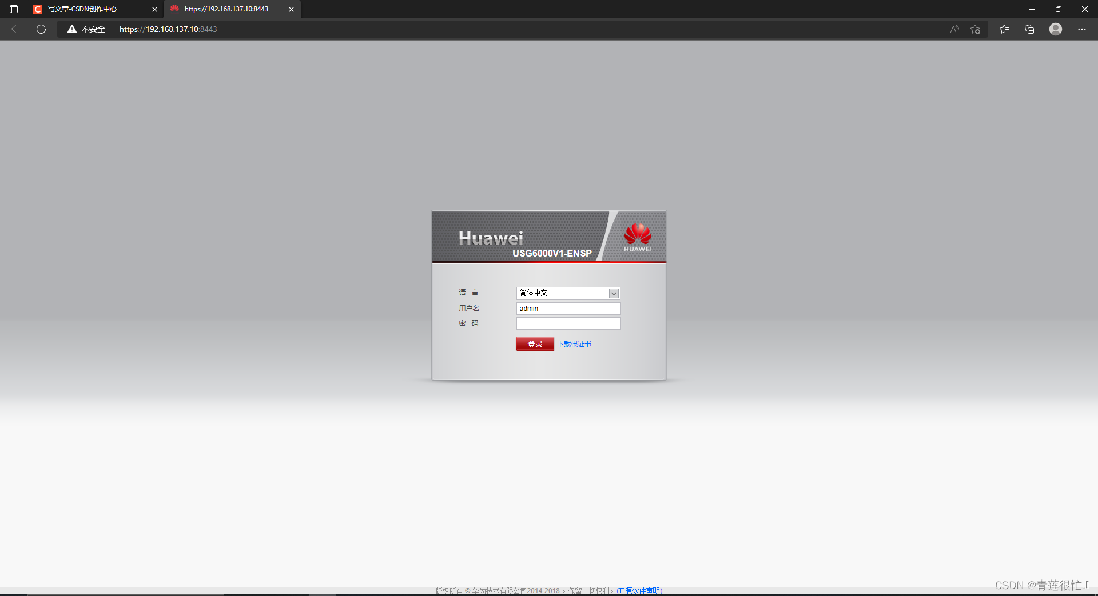Open the 下载根证书 link
This screenshot has height=596, width=1098.
(574, 343)
